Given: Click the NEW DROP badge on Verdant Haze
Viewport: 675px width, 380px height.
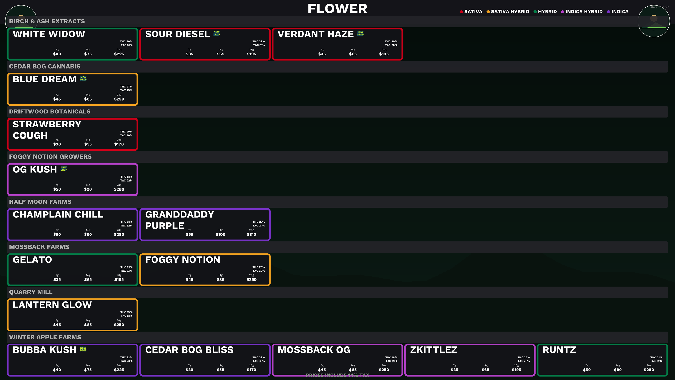Looking at the screenshot, I should [360, 33].
